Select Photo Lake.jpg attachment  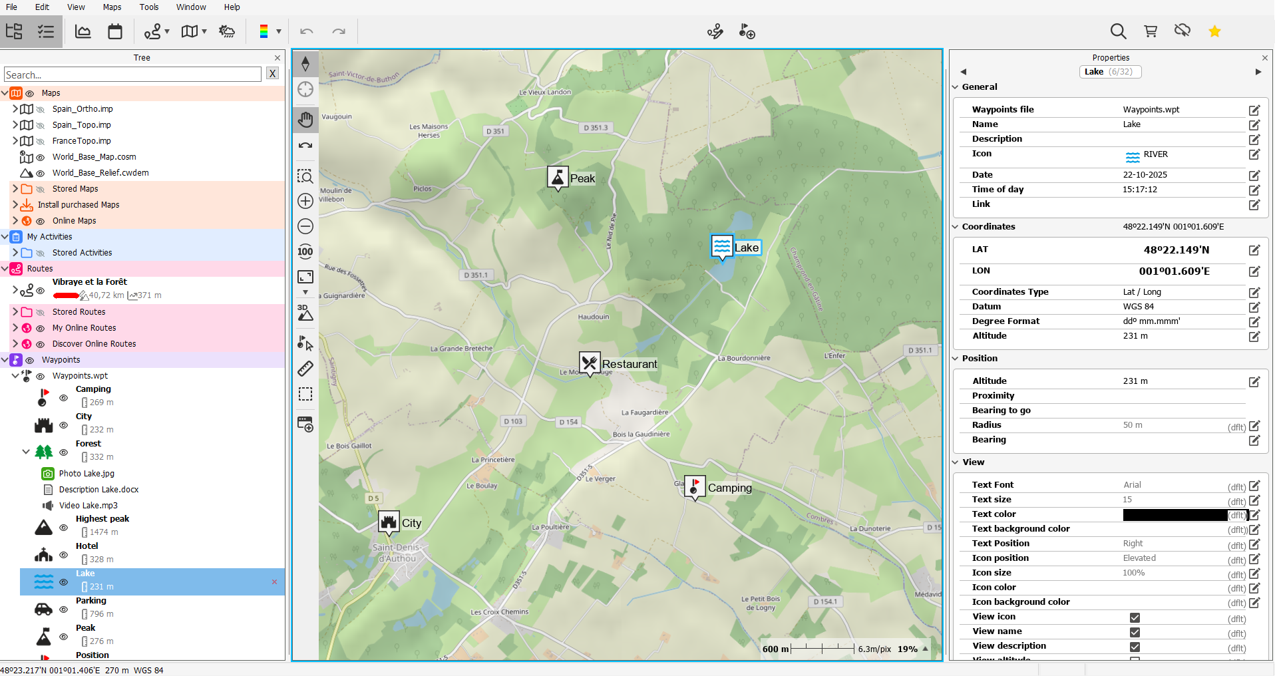click(x=87, y=474)
